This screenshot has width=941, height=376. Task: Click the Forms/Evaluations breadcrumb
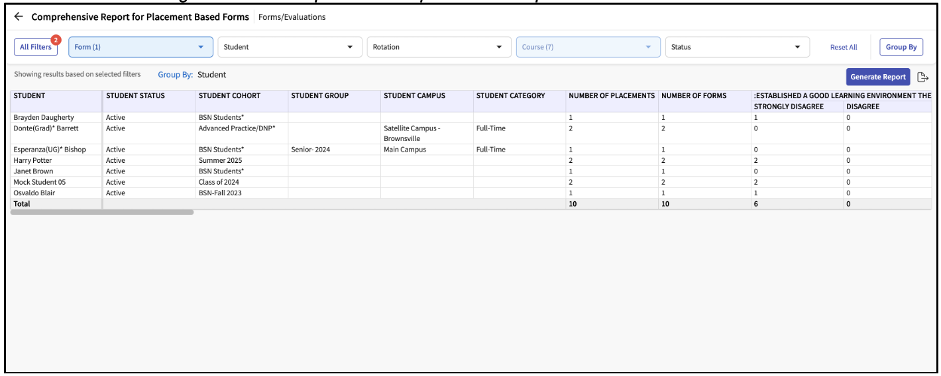click(292, 17)
